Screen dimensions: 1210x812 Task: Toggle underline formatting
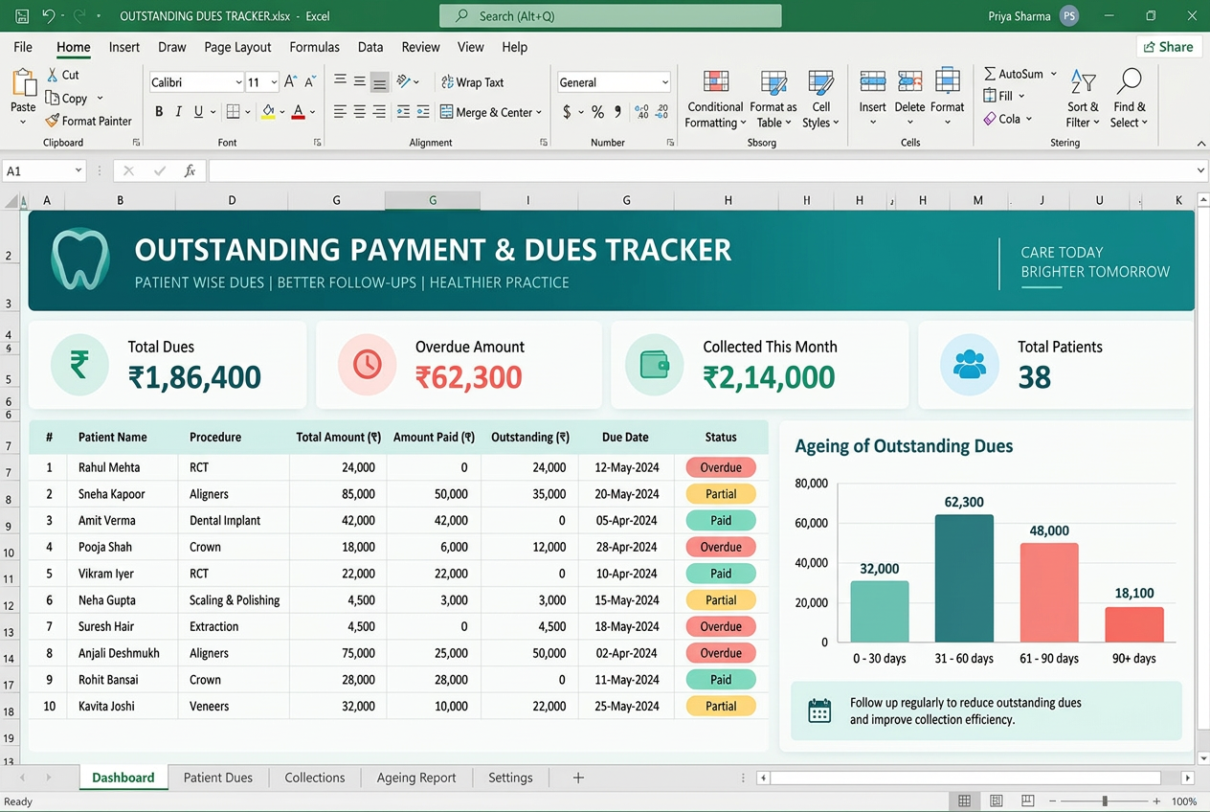(x=199, y=112)
